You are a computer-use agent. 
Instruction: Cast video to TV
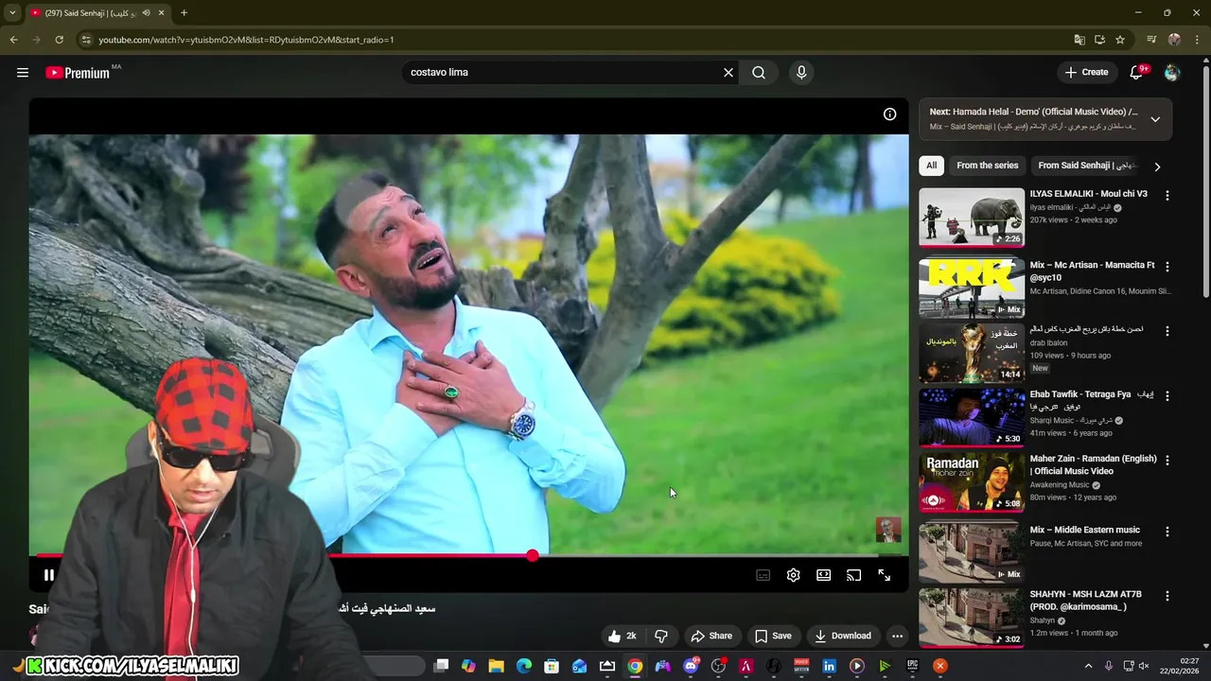(853, 575)
